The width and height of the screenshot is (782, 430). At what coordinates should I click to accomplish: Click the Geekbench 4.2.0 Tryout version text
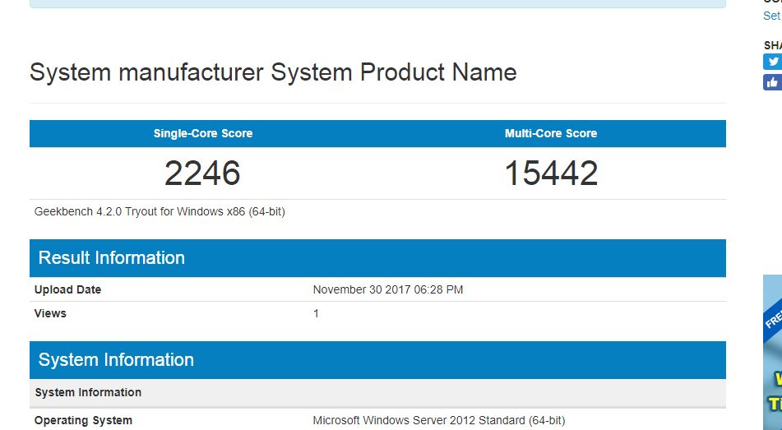click(160, 211)
